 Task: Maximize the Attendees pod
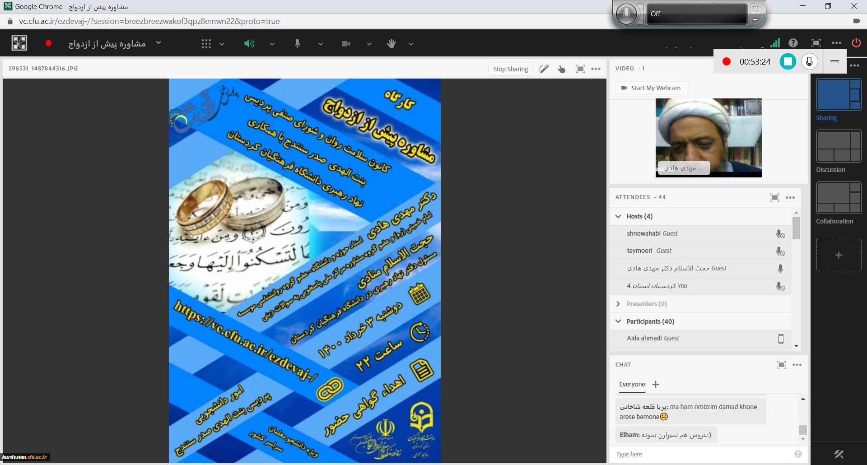click(774, 197)
